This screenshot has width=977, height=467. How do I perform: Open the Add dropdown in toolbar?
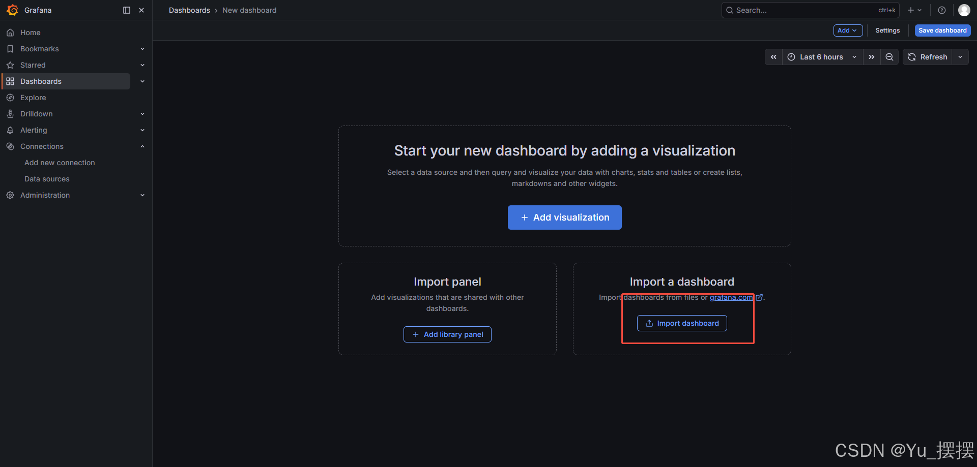(x=848, y=30)
